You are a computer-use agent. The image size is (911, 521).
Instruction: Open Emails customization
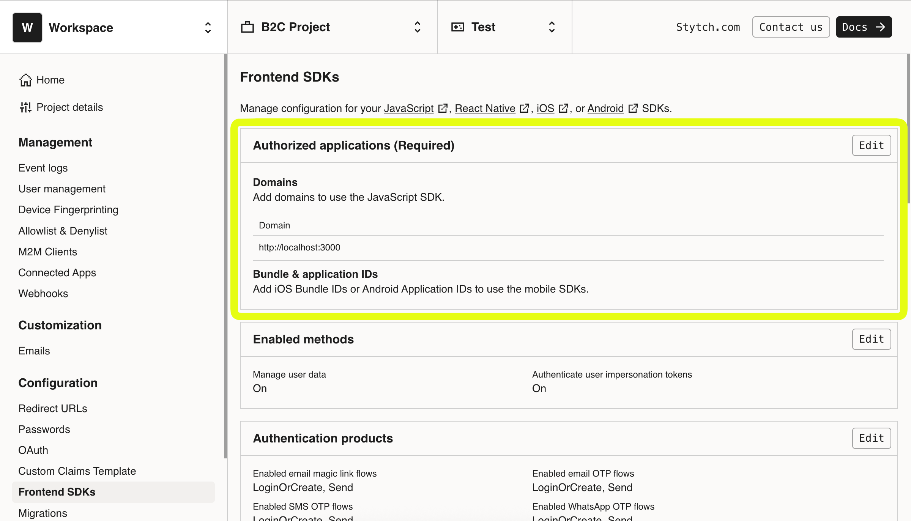(x=34, y=351)
